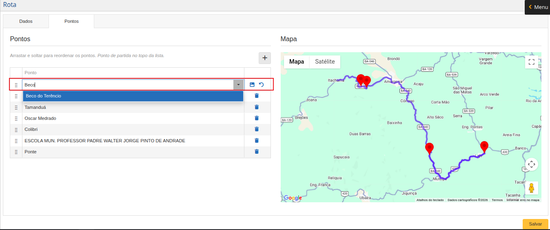The image size is (550, 230).
Task: Select Beco do Terêncio suggestion
Action: click(x=133, y=96)
